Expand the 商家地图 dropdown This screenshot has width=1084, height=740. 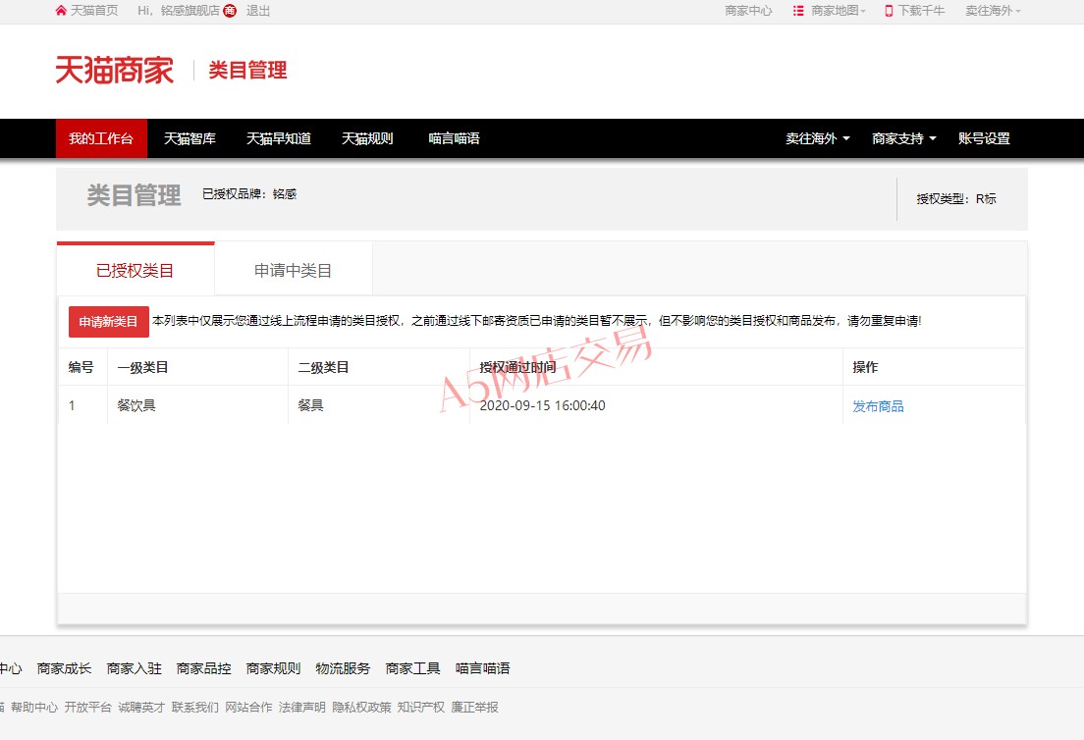838,11
